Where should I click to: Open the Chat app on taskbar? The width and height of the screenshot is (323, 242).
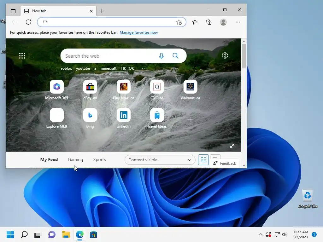point(52,234)
